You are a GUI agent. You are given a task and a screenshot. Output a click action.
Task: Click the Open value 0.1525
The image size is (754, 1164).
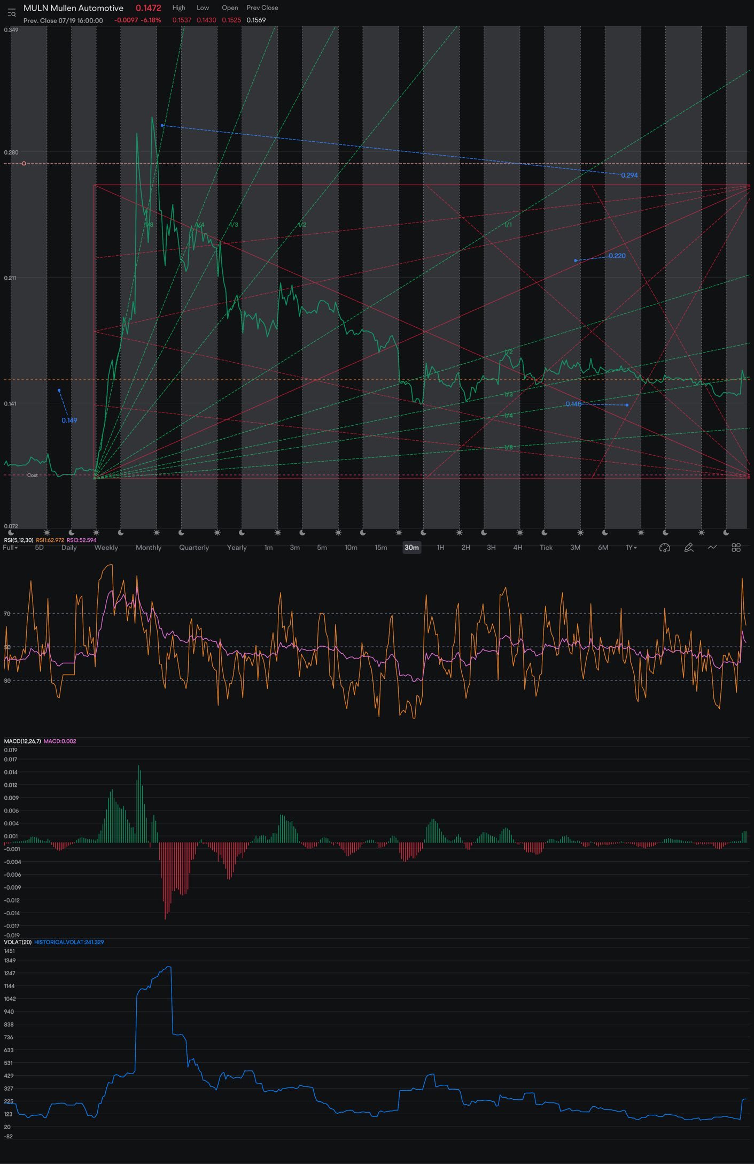coord(231,20)
